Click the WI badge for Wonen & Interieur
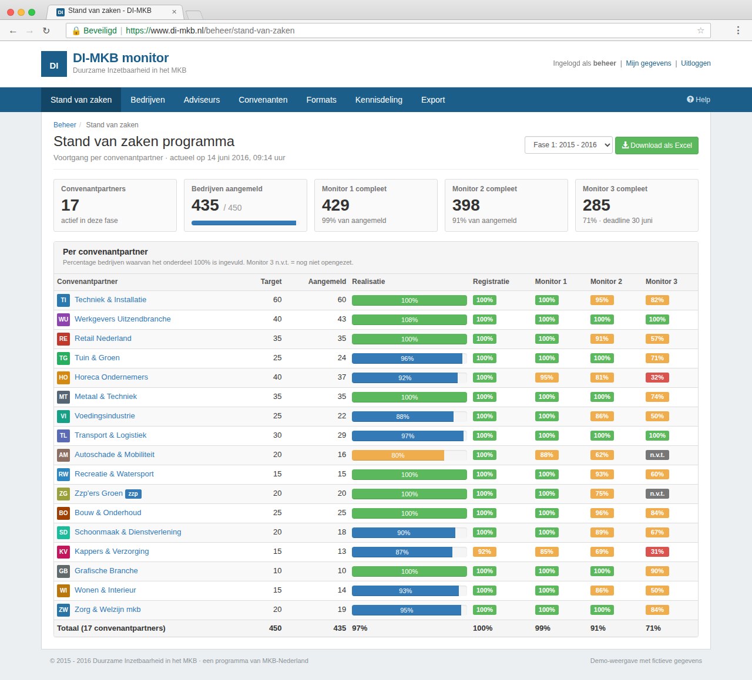This screenshot has width=752, height=680. click(x=63, y=590)
